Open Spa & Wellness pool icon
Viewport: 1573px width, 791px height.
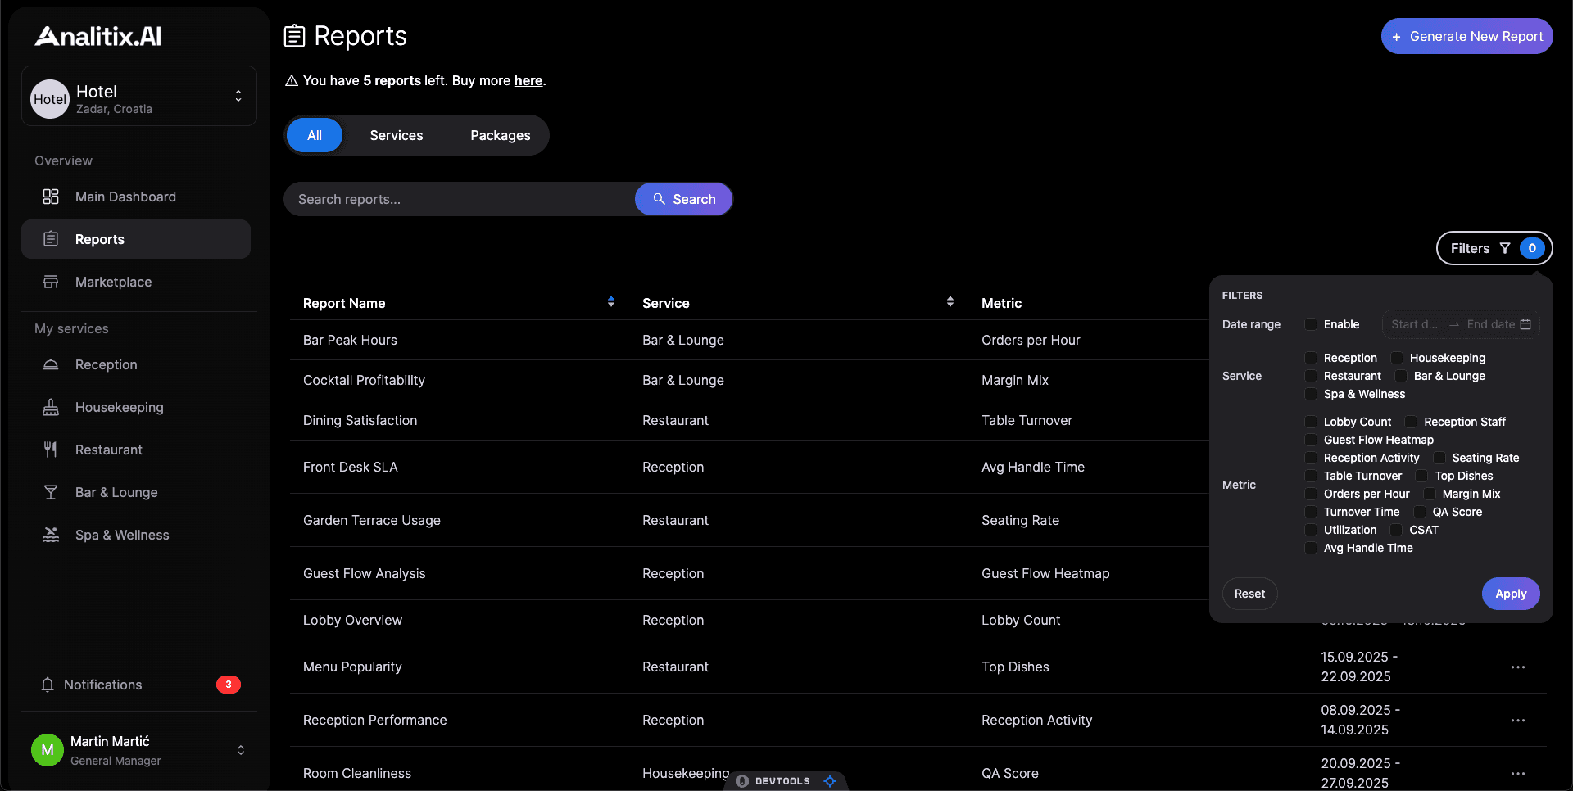click(x=51, y=535)
